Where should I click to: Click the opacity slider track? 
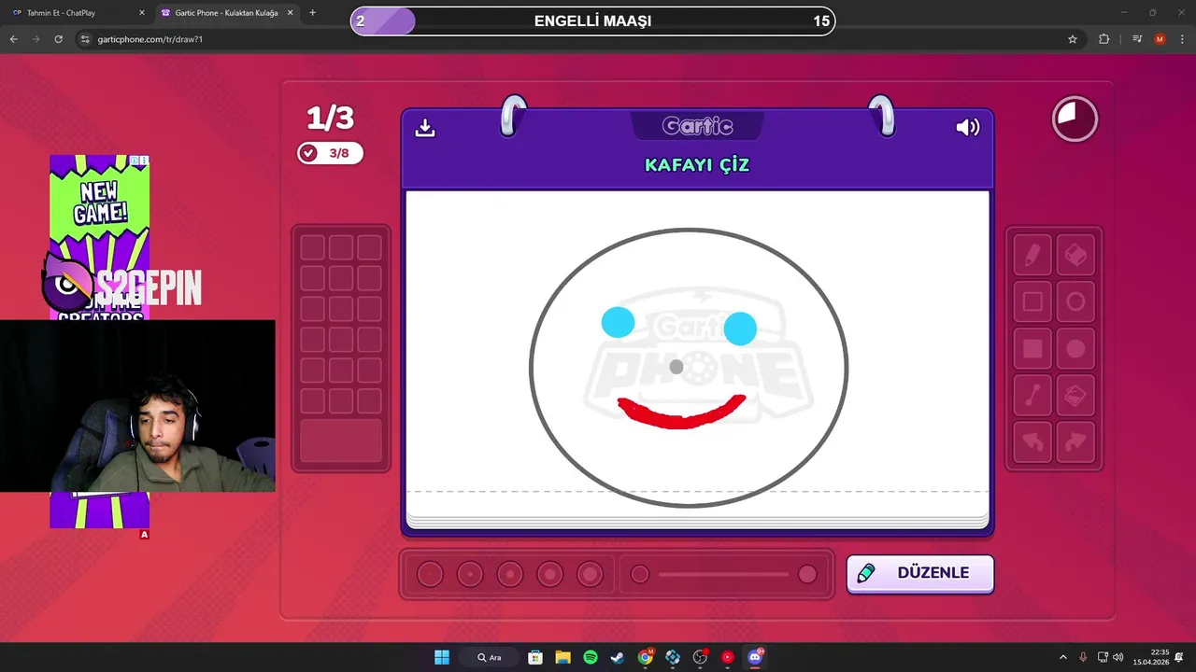(x=723, y=574)
